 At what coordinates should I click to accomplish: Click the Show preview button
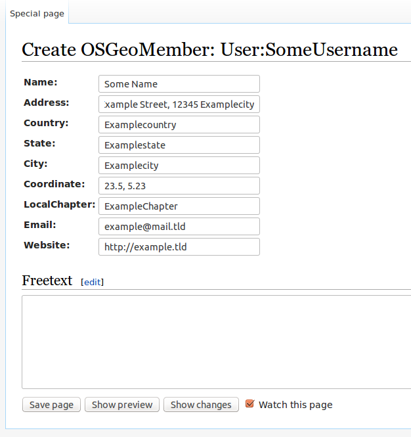tap(122, 405)
